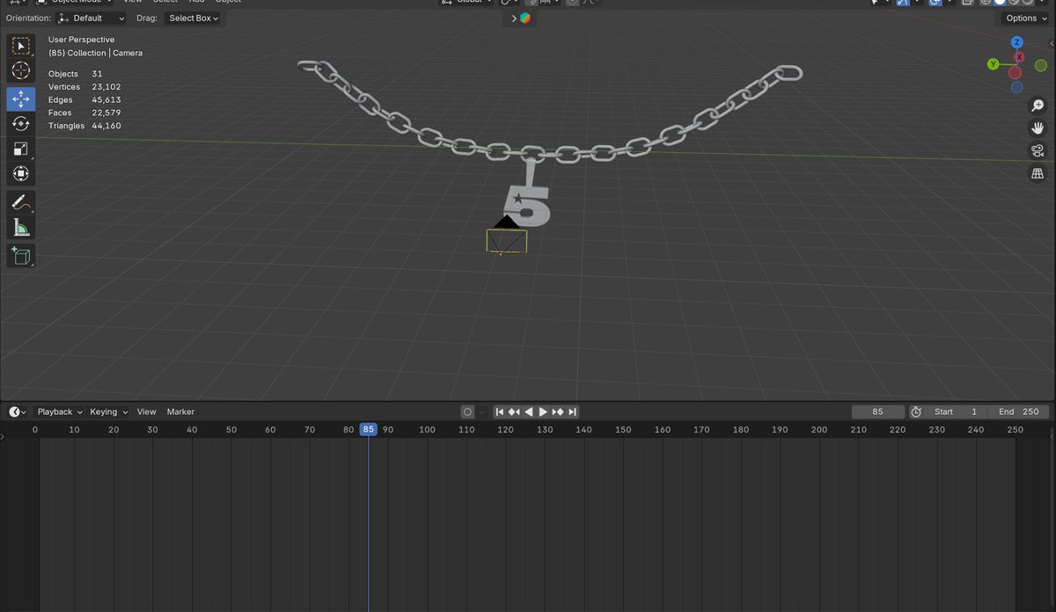
Task: Click the pan hand viewport icon
Action: [1038, 128]
